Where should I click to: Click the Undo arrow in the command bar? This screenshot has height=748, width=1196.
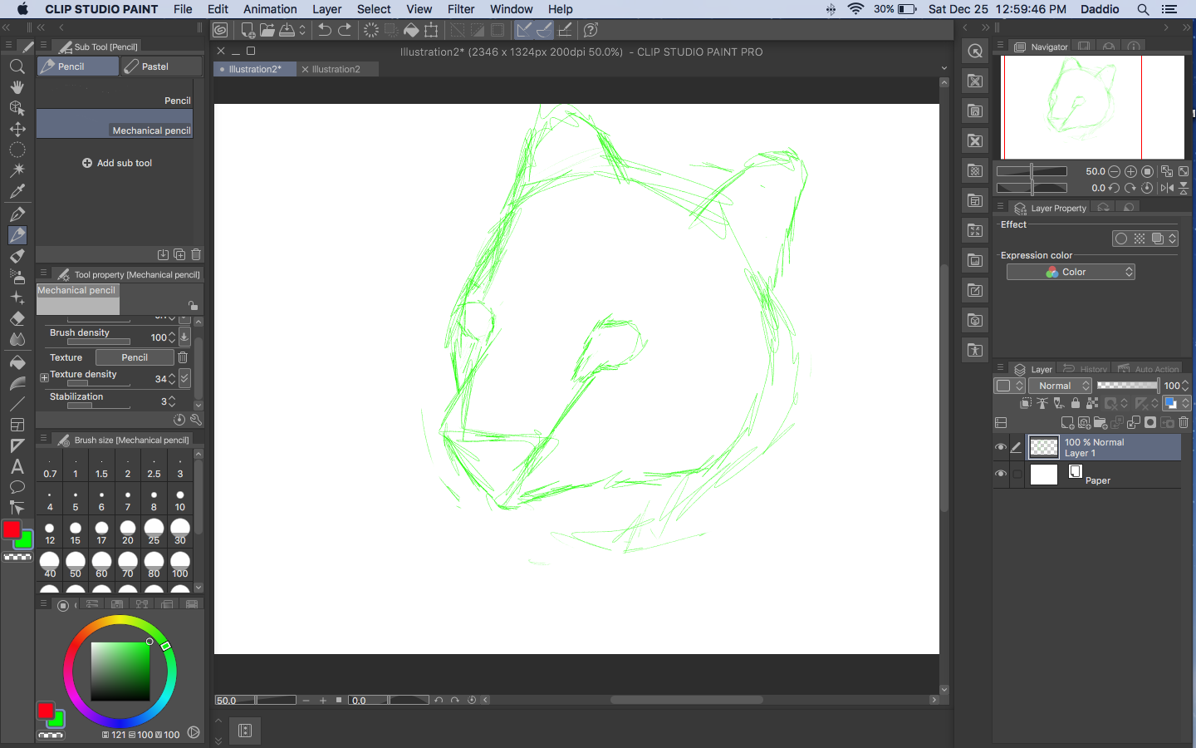tap(325, 30)
